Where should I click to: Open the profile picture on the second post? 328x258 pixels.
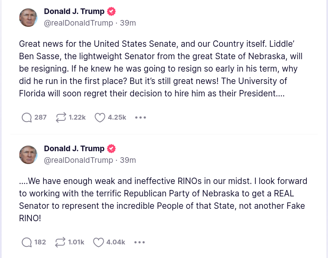point(28,155)
